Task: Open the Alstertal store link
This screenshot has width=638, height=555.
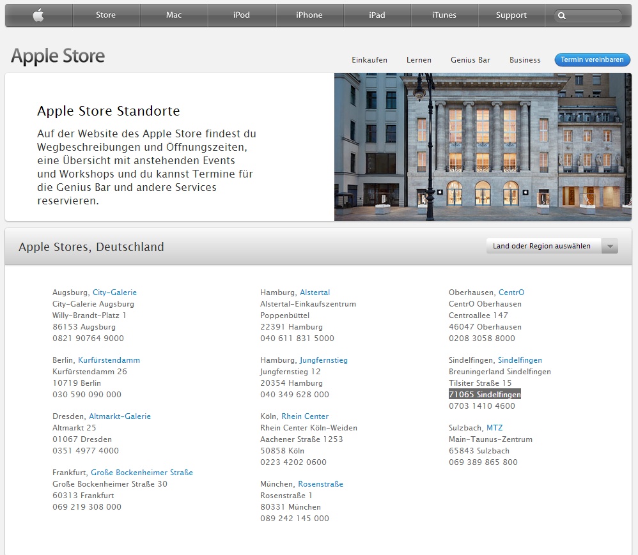Action: click(x=315, y=293)
